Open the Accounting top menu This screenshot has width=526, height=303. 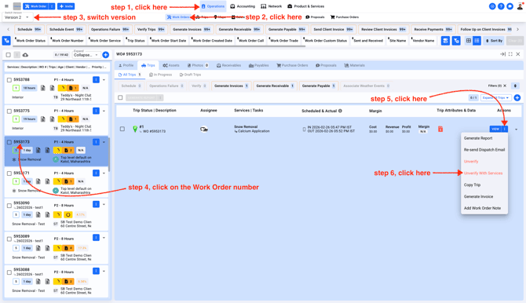click(x=243, y=6)
